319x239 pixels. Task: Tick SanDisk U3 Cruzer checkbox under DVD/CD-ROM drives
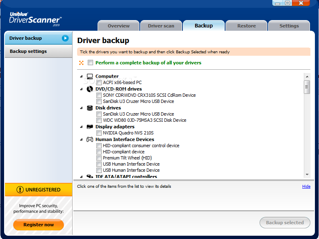point(99,102)
